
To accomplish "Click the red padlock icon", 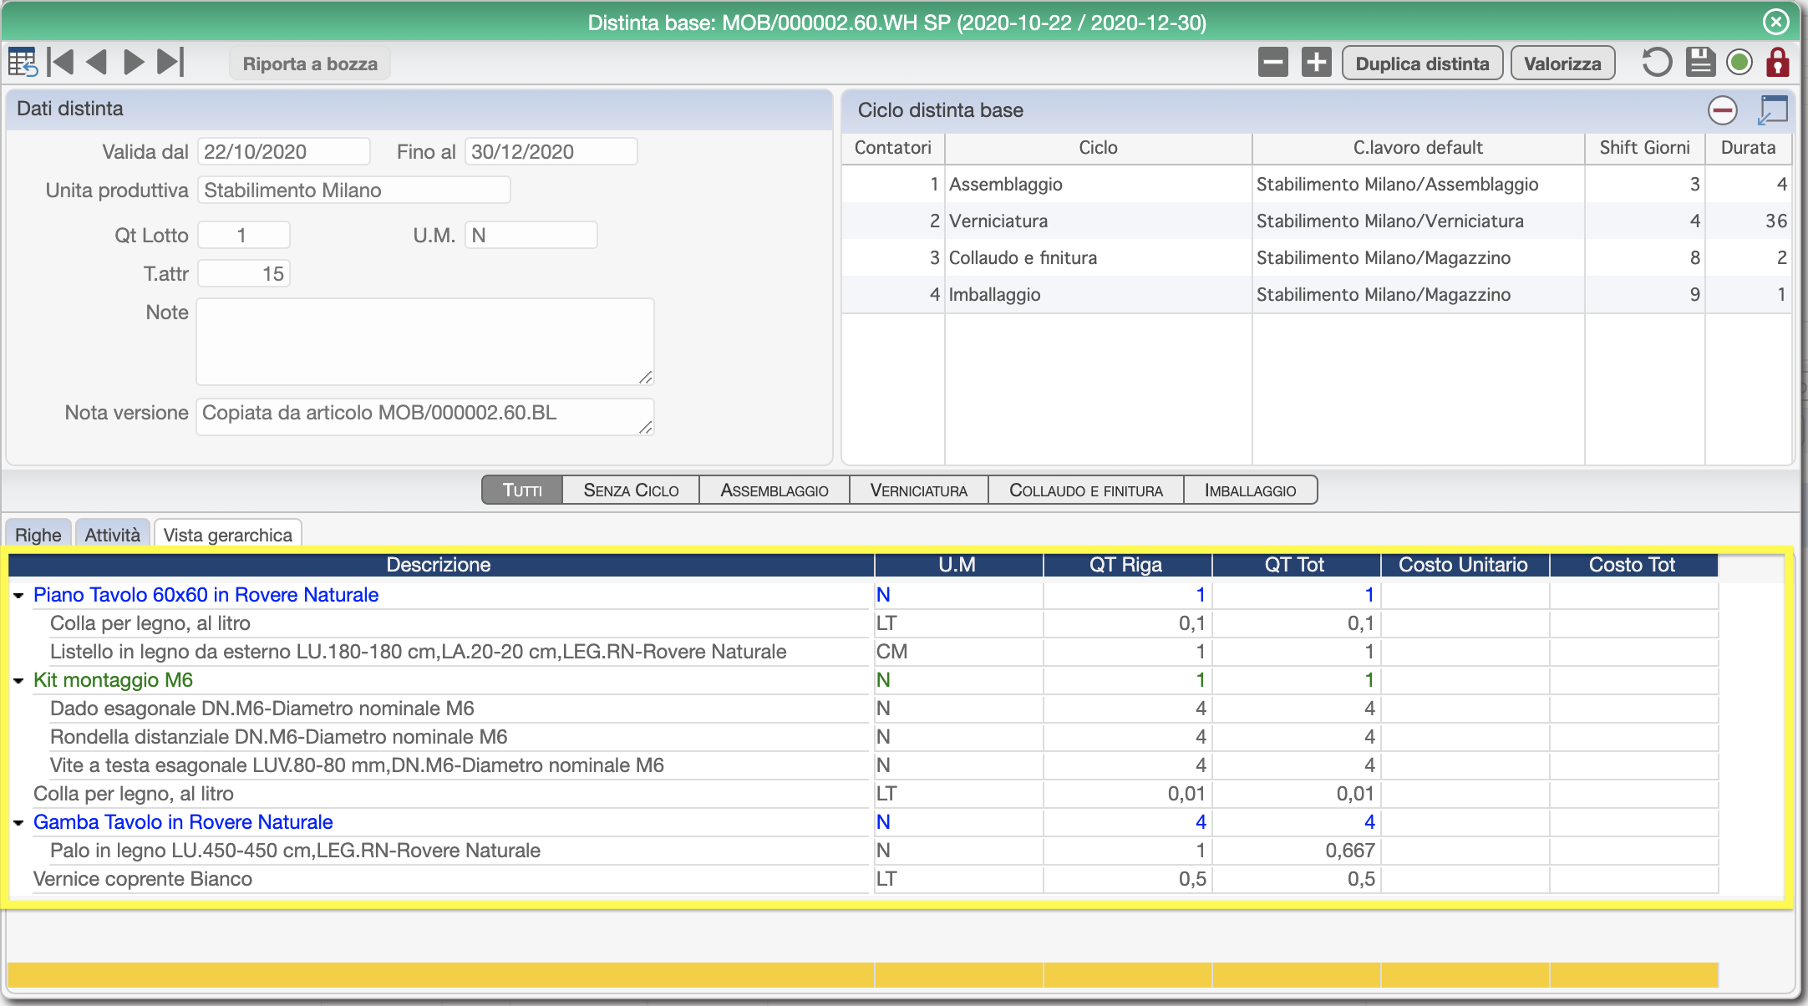I will (x=1777, y=63).
